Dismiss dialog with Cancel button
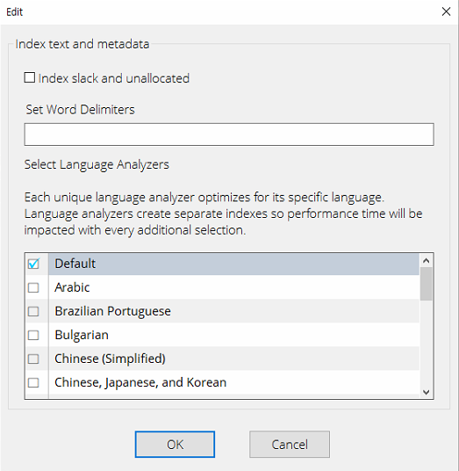 click(290, 445)
